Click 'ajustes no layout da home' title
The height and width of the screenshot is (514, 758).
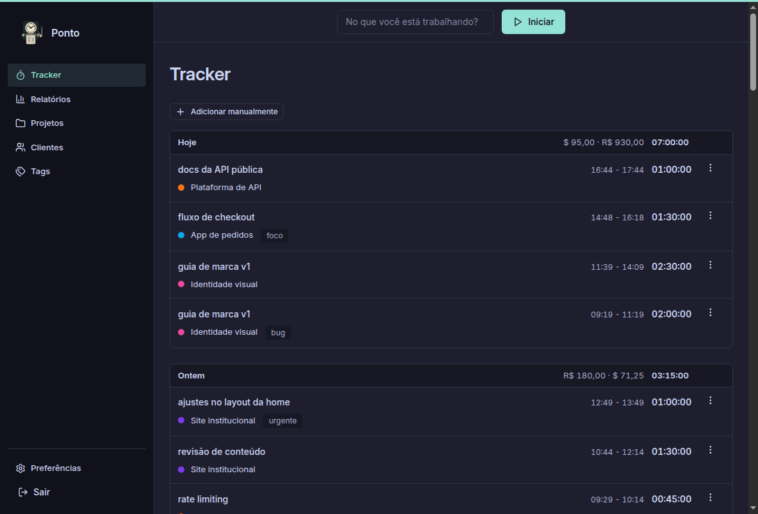pyautogui.click(x=234, y=402)
